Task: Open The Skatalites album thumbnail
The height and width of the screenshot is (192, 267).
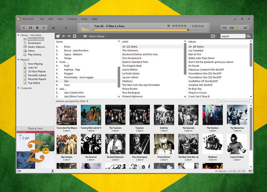Action: pyautogui.click(x=237, y=115)
